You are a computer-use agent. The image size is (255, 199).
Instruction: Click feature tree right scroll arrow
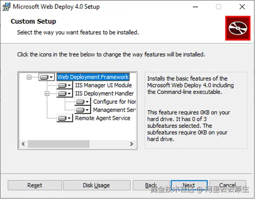pyautogui.click(x=131, y=144)
